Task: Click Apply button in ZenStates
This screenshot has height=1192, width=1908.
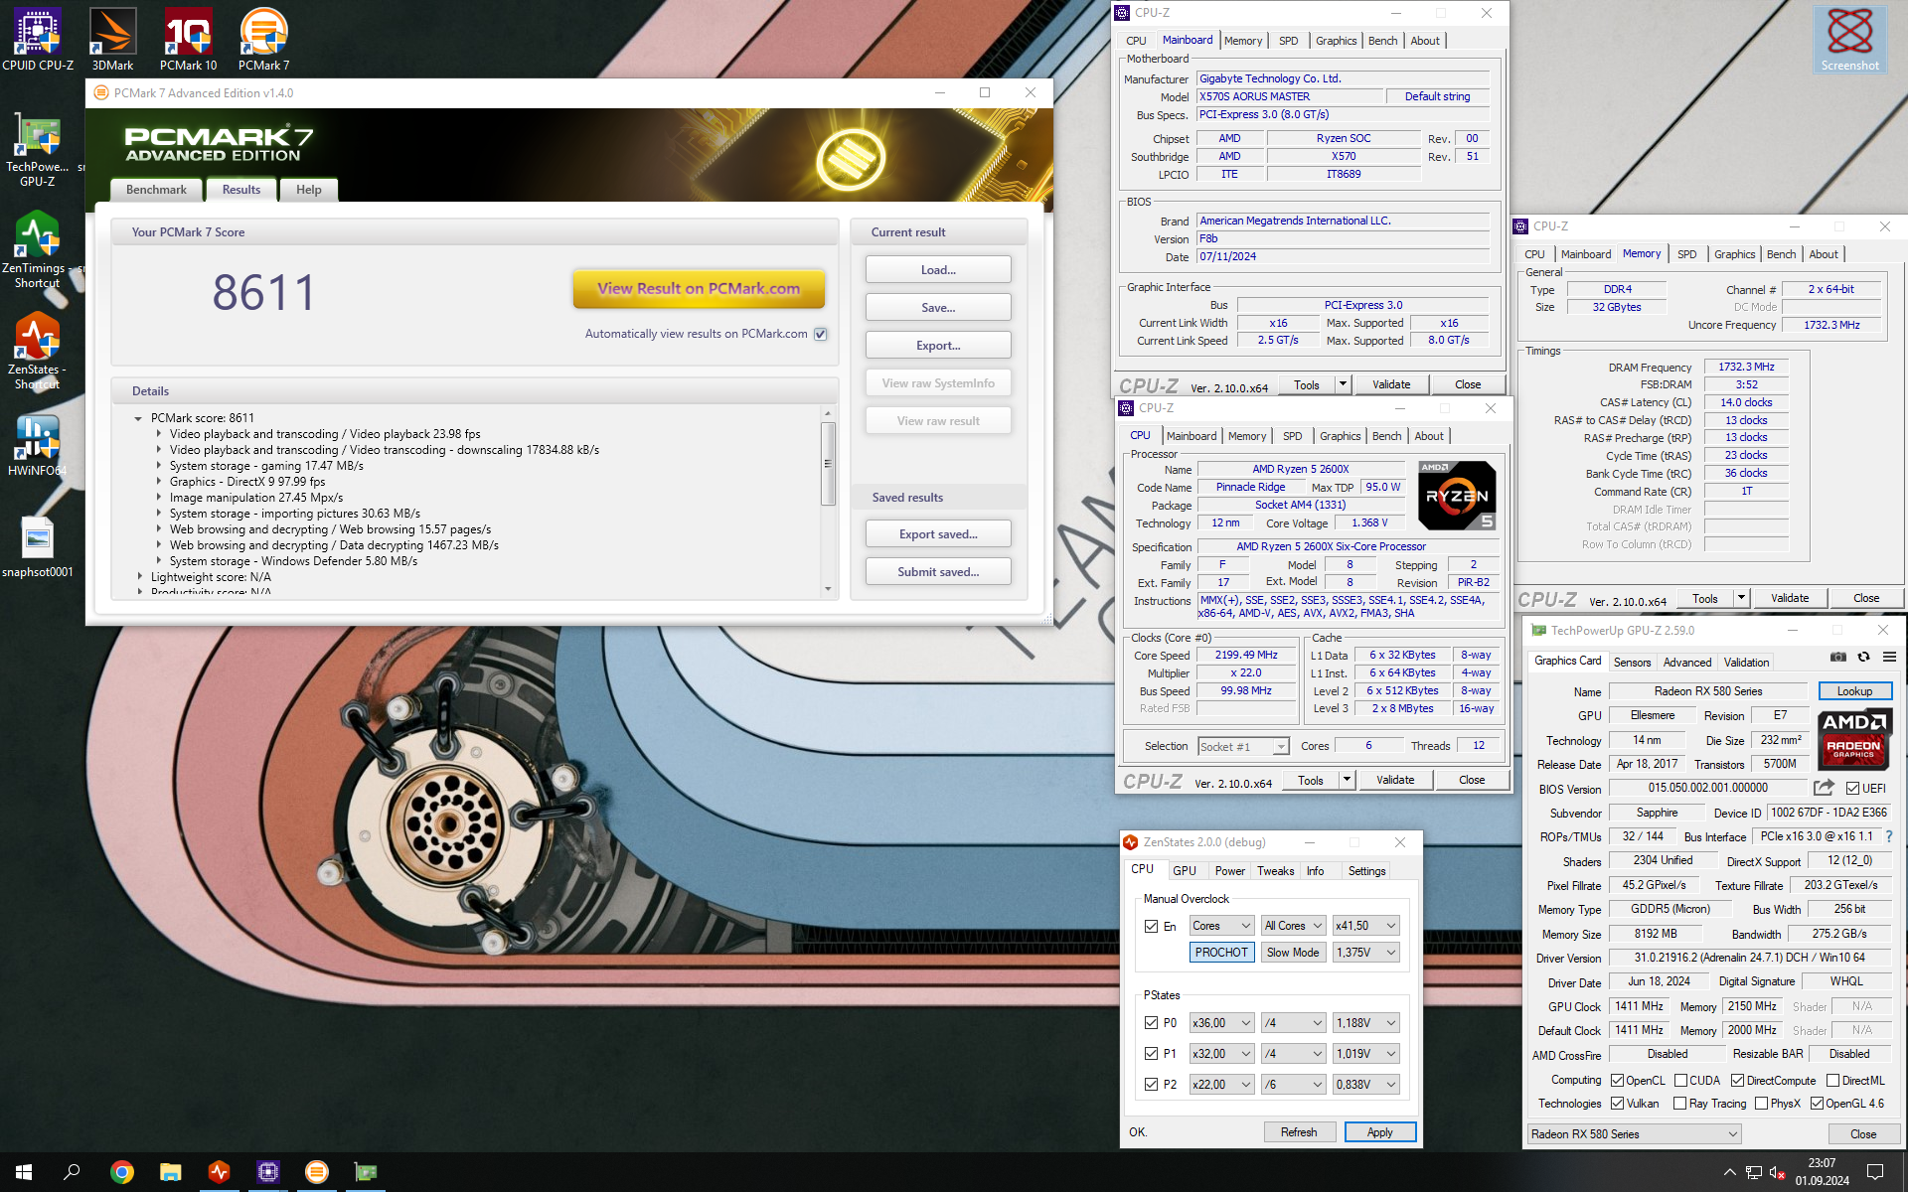Action: click(1379, 1132)
